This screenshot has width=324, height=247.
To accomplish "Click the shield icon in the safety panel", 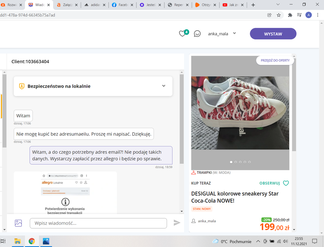I will click(22, 86).
